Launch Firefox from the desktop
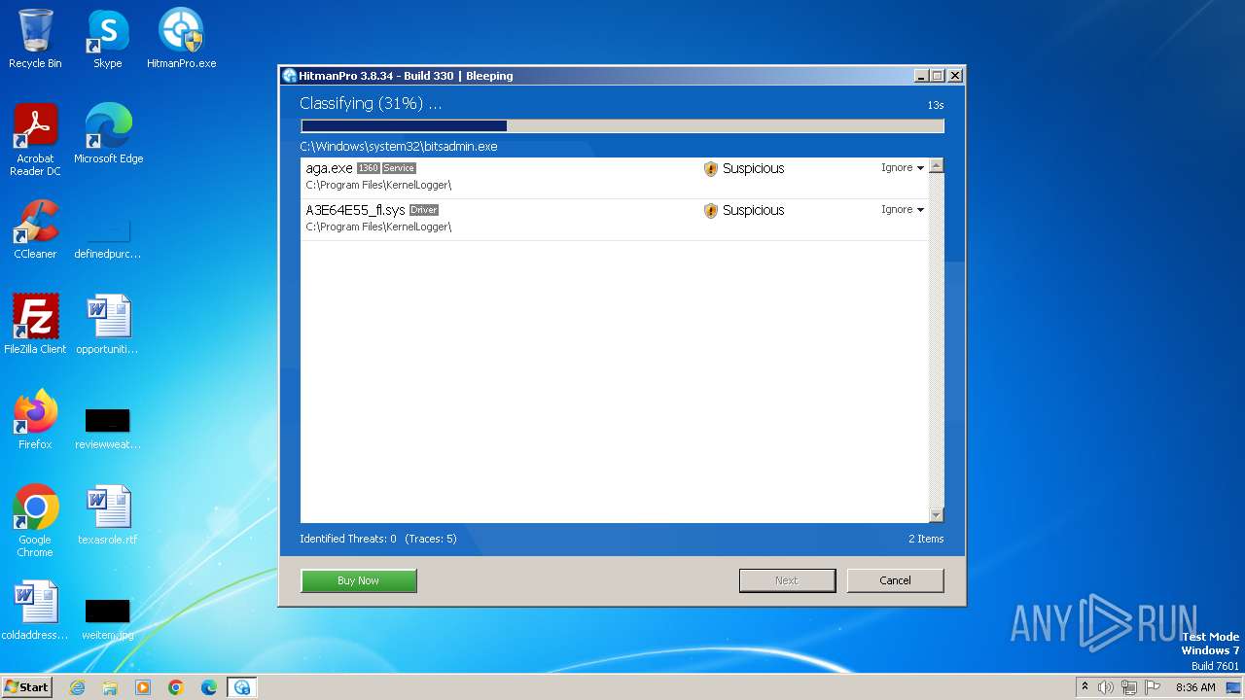Viewport: 1245px width, 700px height. [x=35, y=420]
